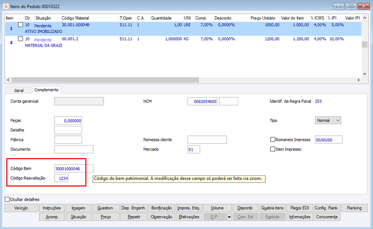Select the Complemento tab
This screenshot has height=229, width=373.
[46, 90]
